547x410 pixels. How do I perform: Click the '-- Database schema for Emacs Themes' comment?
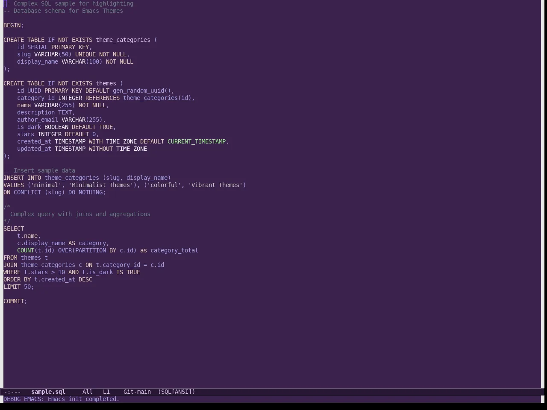tap(63, 11)
